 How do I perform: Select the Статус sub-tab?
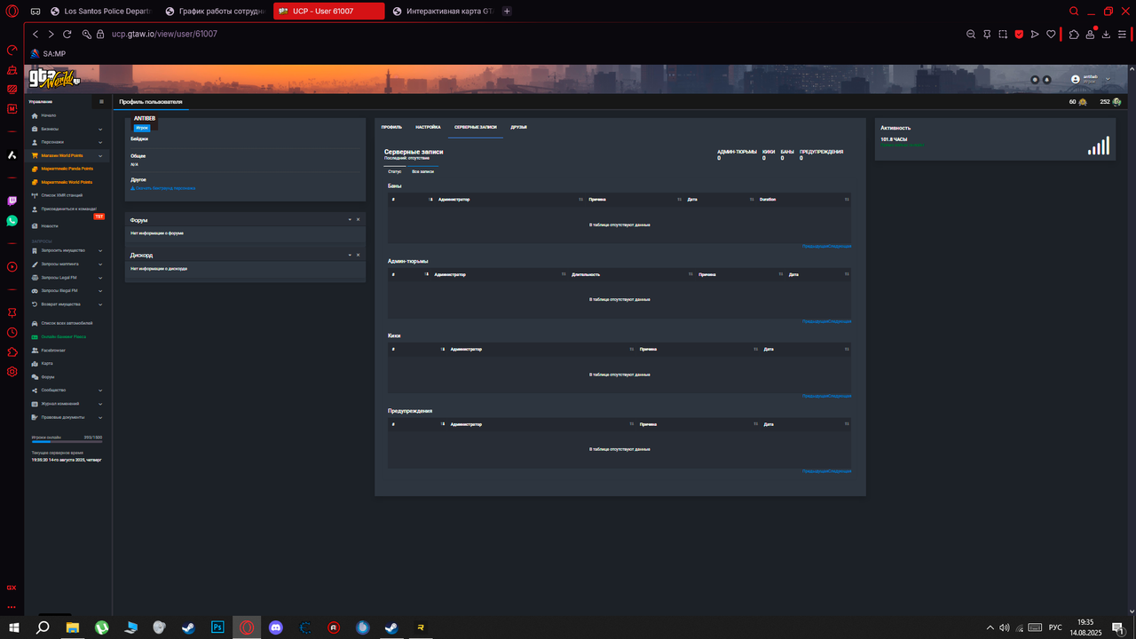tap(395, 170)
